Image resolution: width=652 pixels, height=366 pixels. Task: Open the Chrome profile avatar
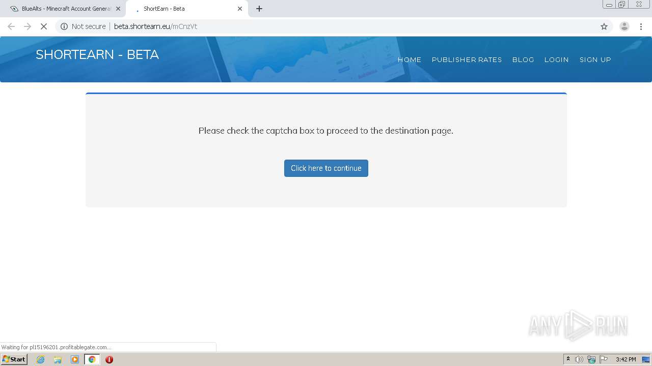[x=624, y=26]
